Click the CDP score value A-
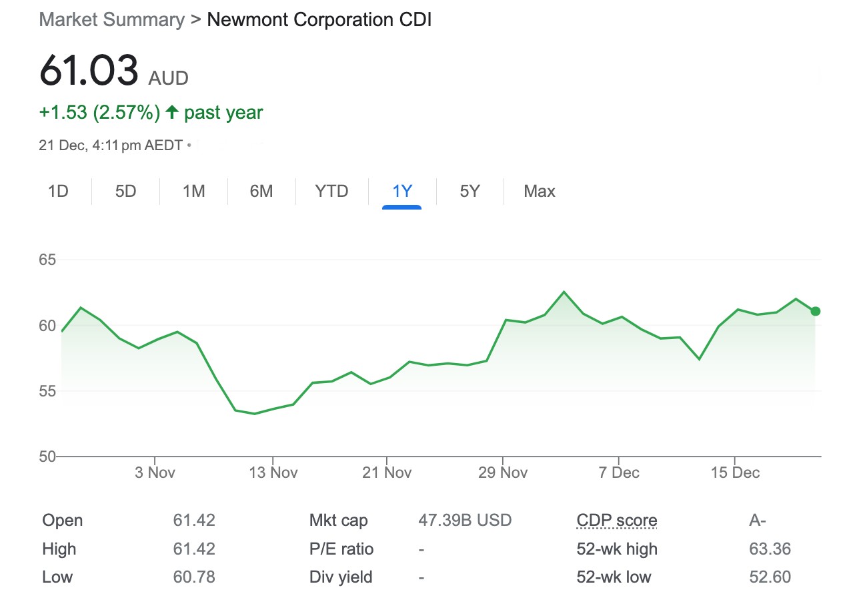Image resolution: width=855 pixels, height=602 pixels. click(757, 521)
